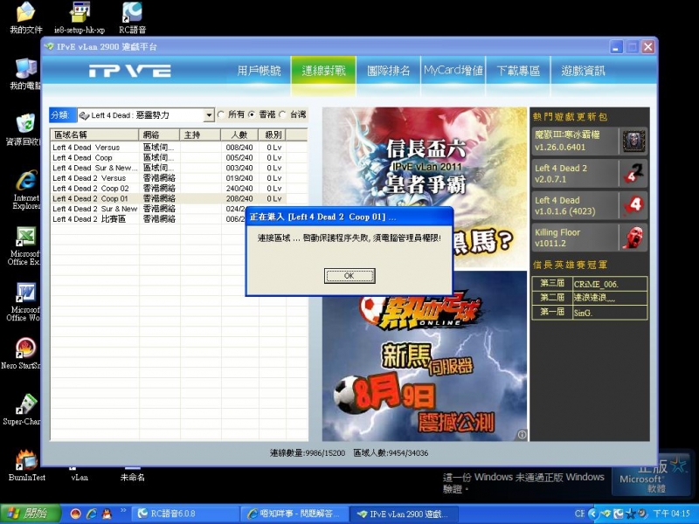The height and width of the screenshot is (524, 699).
Task: Select the 所有 region radio button
Action: (x=223, y=114)
